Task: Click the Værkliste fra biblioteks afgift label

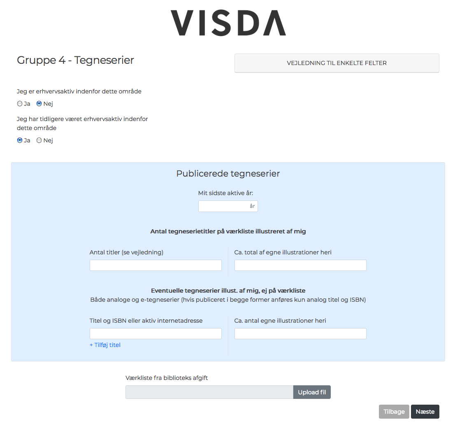Action: pos(167,378)
